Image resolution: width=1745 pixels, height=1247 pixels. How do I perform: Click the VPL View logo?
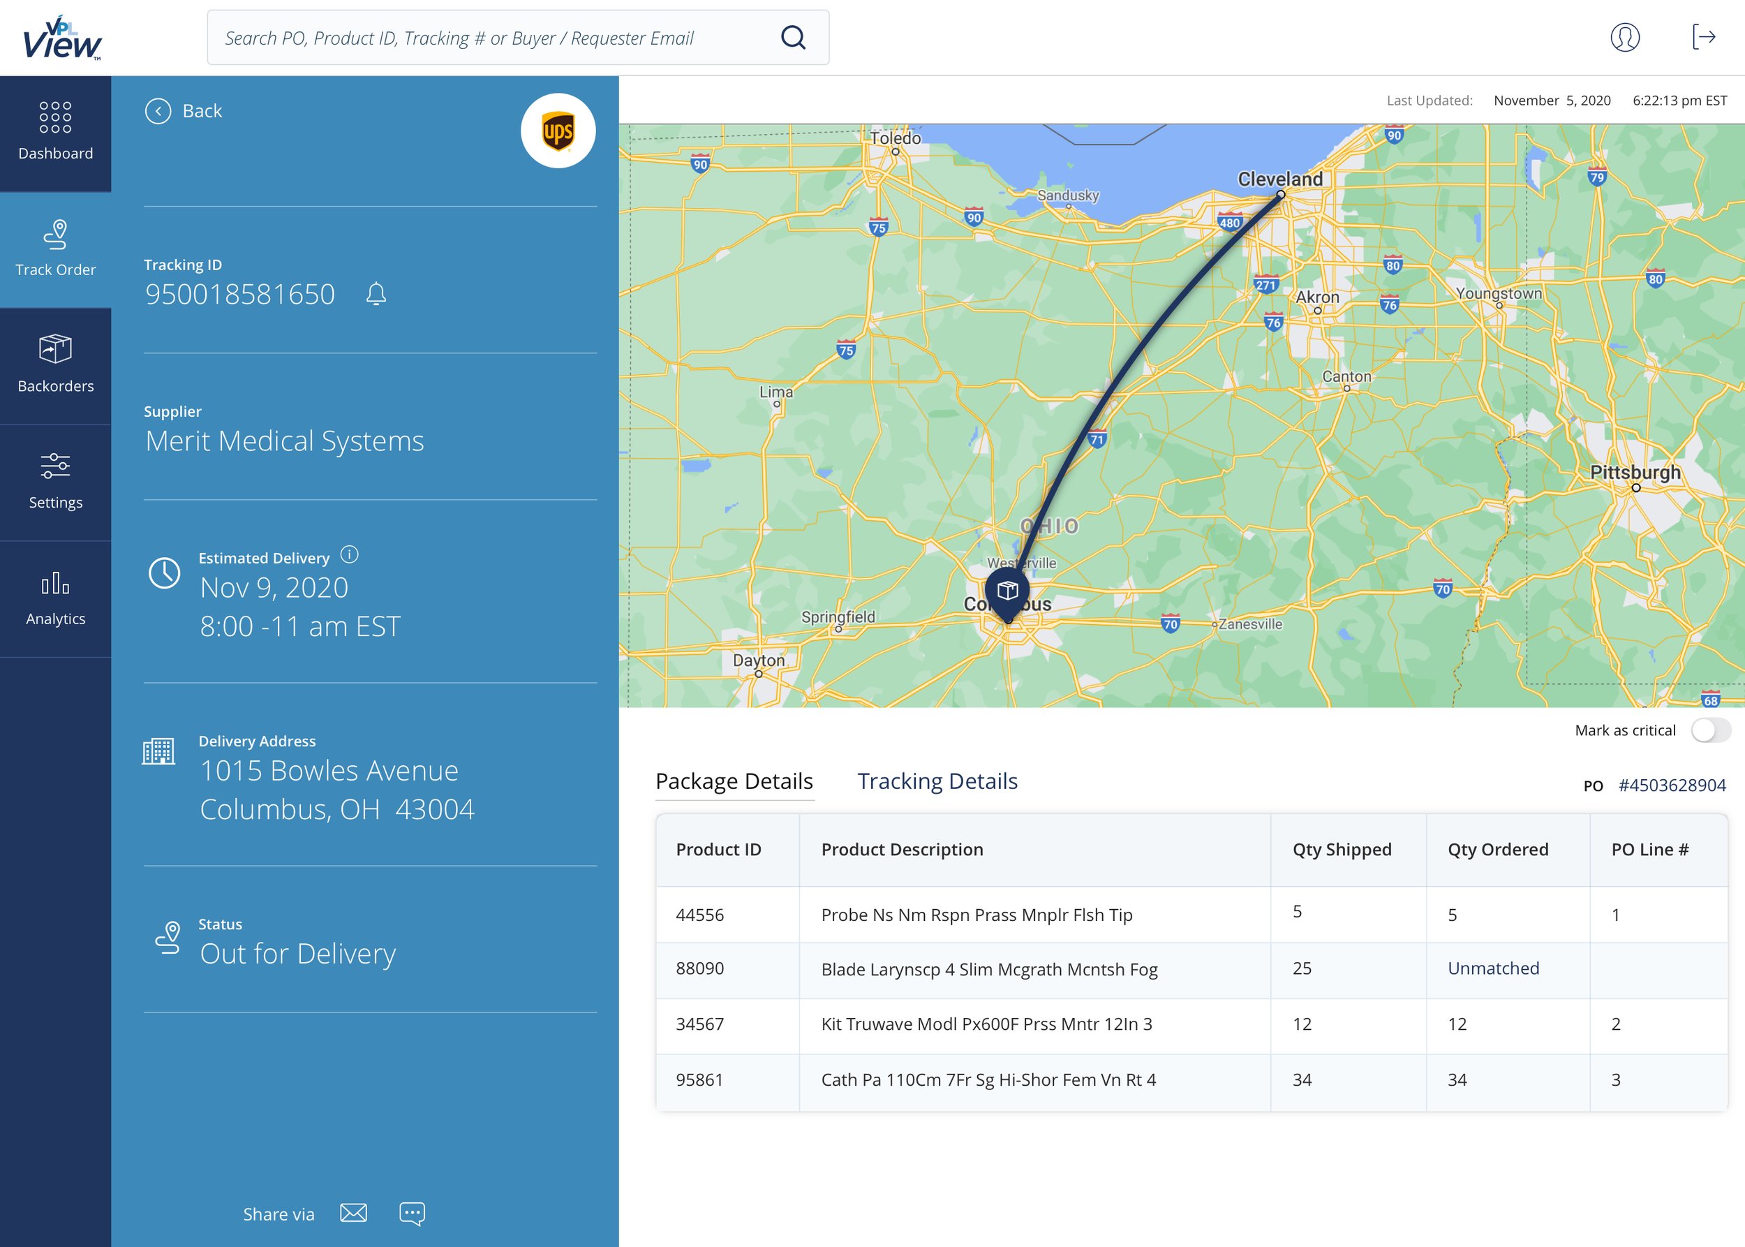(62, 38)
